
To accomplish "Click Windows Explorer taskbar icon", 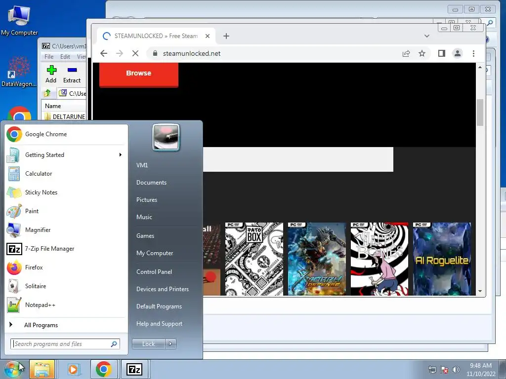I will click(42, 369).
